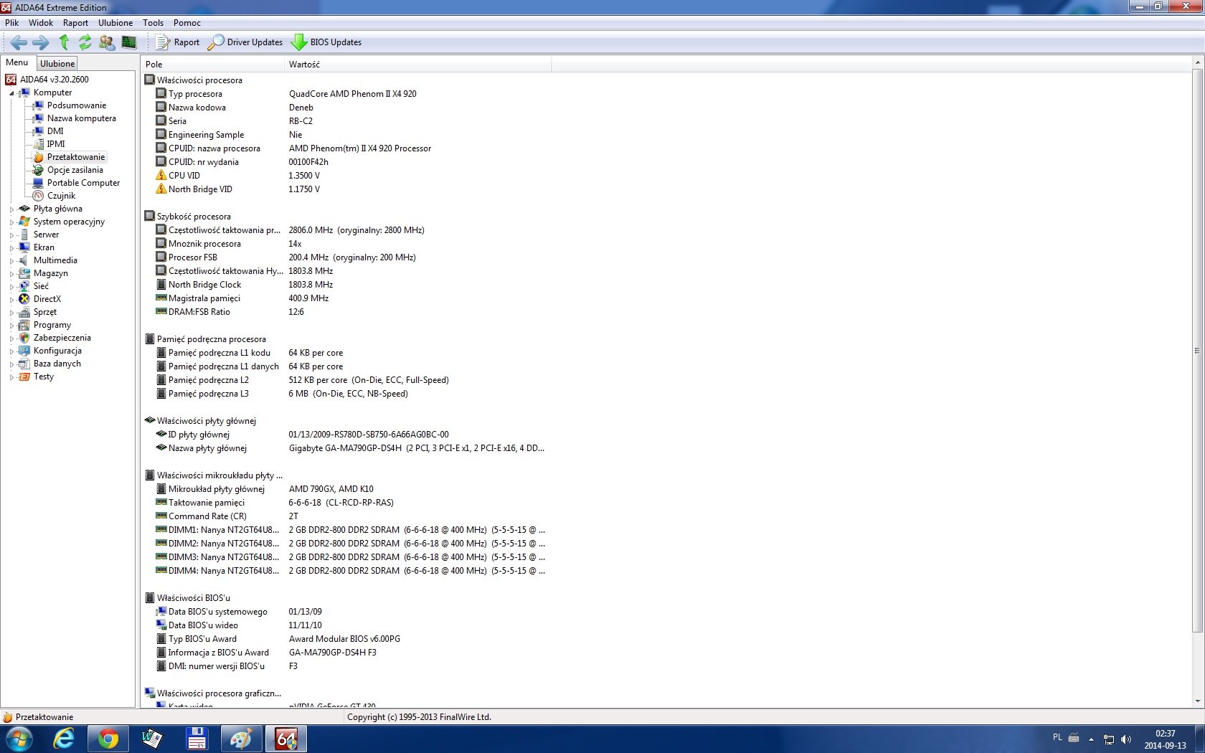
Task: Select Podsumowanie in the tree
Action: click(x=77, y=105)
